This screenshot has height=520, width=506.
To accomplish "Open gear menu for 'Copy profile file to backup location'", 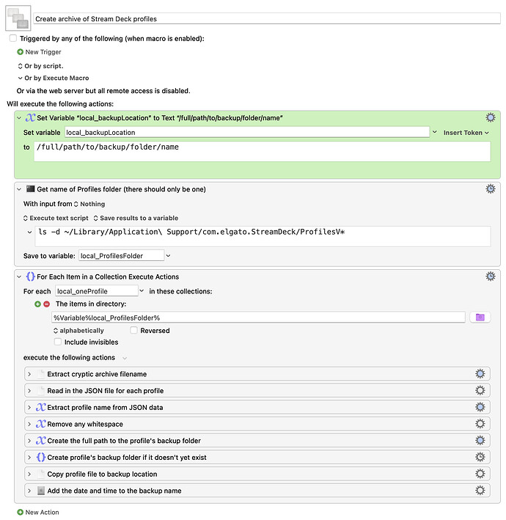I will (480, 474).
